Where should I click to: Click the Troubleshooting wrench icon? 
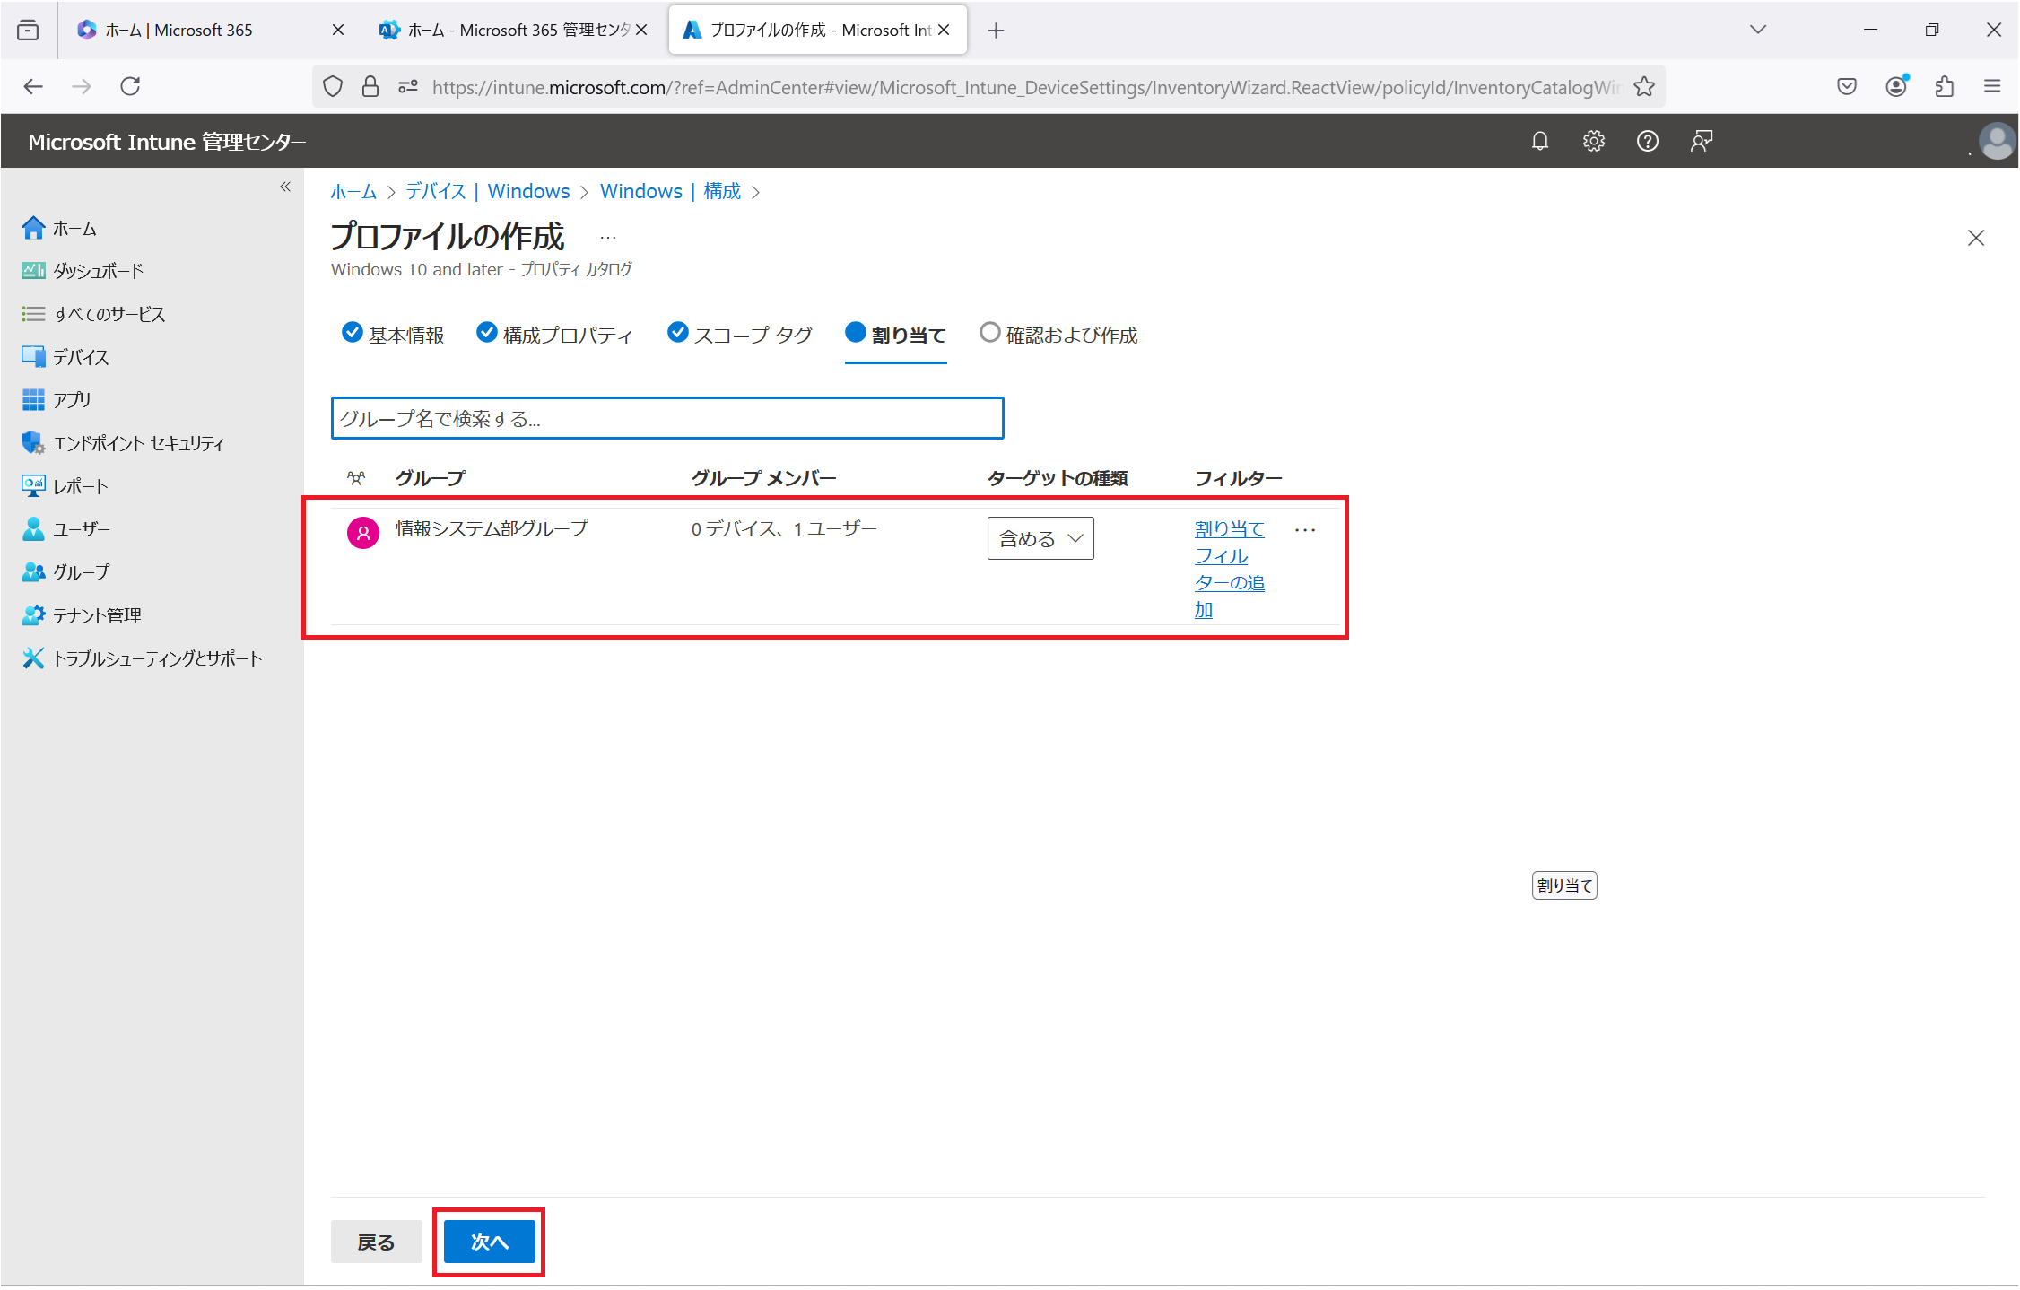click(33, 658)
